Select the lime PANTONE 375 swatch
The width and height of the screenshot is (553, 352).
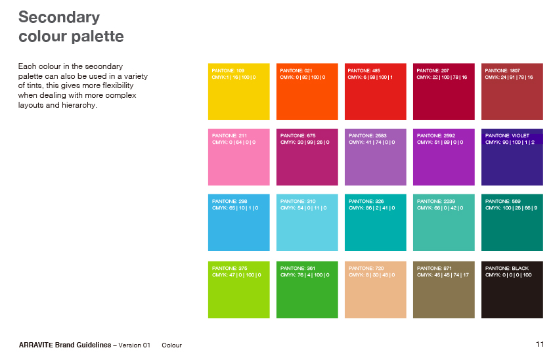coord(238,290)
